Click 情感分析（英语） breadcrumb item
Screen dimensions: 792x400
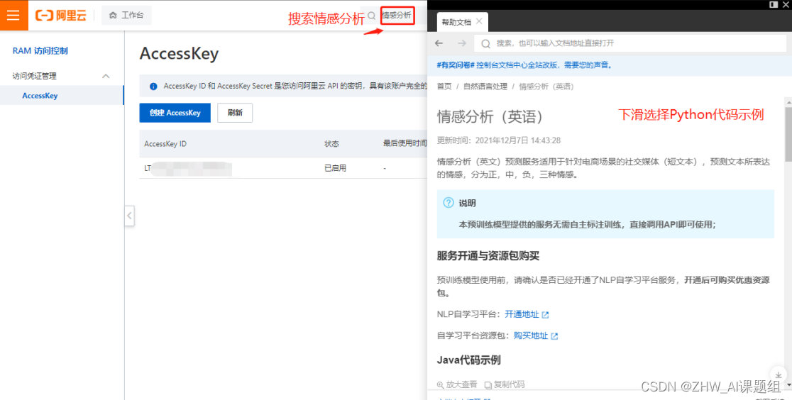[546, 87]
